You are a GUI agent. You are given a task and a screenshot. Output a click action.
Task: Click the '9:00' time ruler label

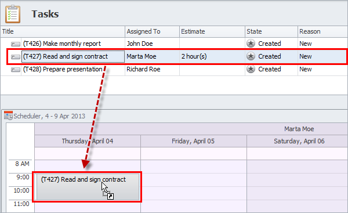point(23,178)
